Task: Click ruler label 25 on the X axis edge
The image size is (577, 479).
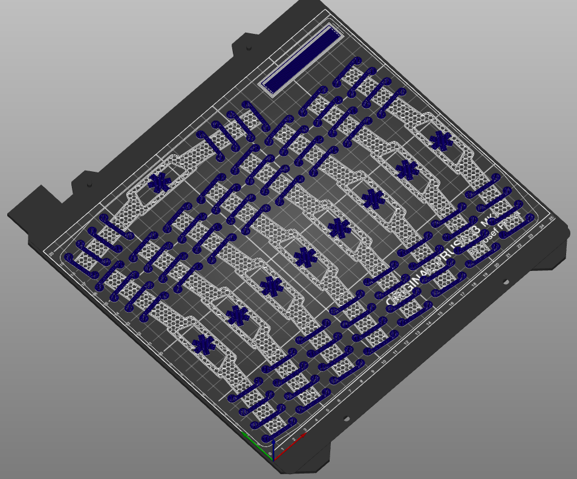Action: 551,218
